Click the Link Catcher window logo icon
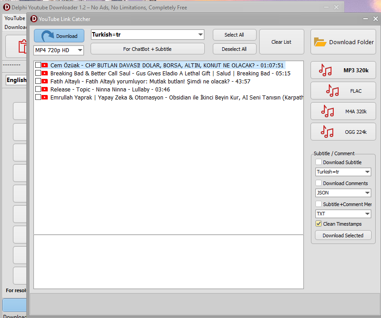381x318 pixels. [34, 19]
